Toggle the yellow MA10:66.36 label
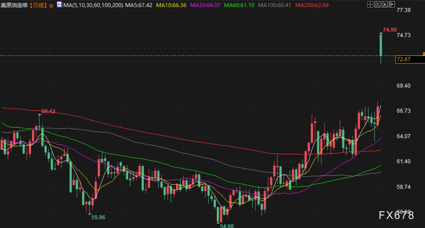 click(x=171, y=5)
